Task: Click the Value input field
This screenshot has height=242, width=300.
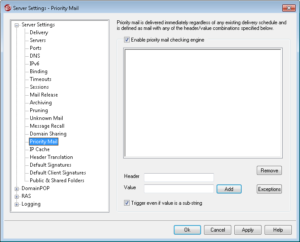Action: pyautogui.click(x=179, y=189)
